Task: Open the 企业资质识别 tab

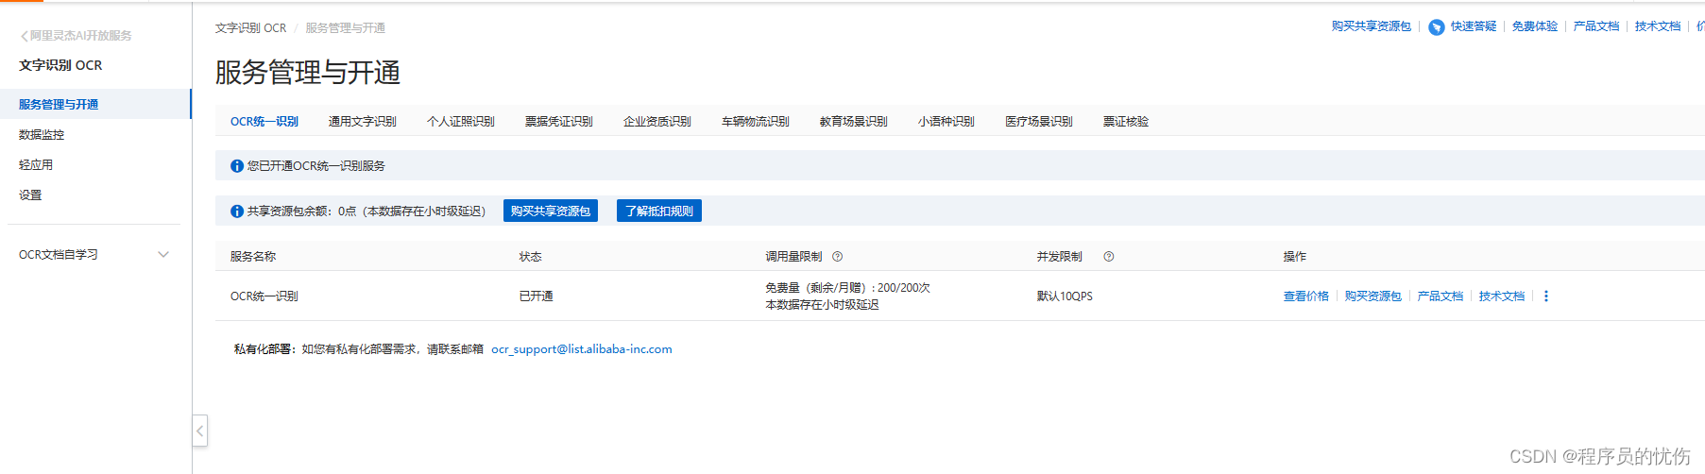Action: pos(657,122)
